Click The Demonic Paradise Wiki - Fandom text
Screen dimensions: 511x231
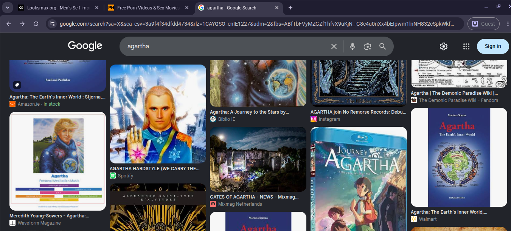click(458, 100)
